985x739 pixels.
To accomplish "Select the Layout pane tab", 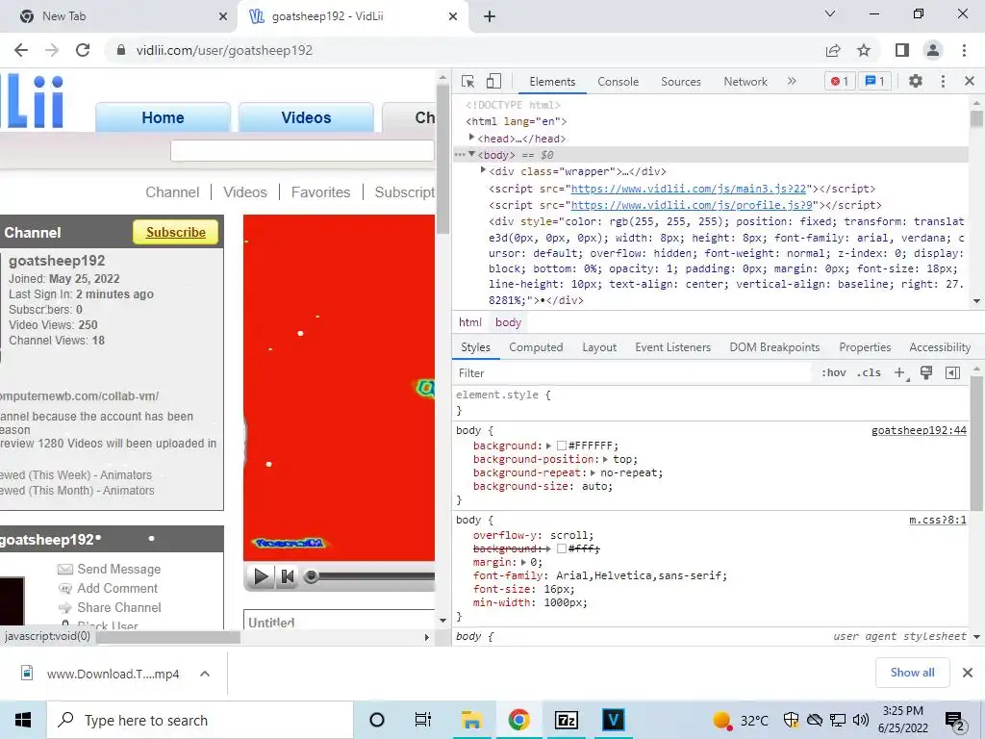I will pyautogui.click(x=599, y=347).
